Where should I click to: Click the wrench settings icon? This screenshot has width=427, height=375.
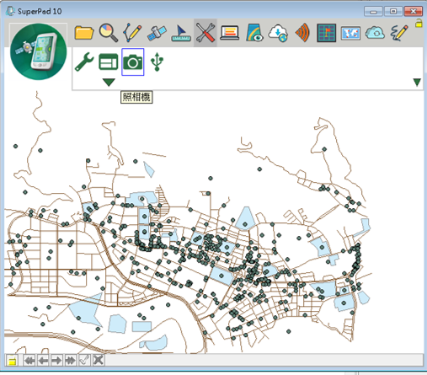tap(84, 62)
